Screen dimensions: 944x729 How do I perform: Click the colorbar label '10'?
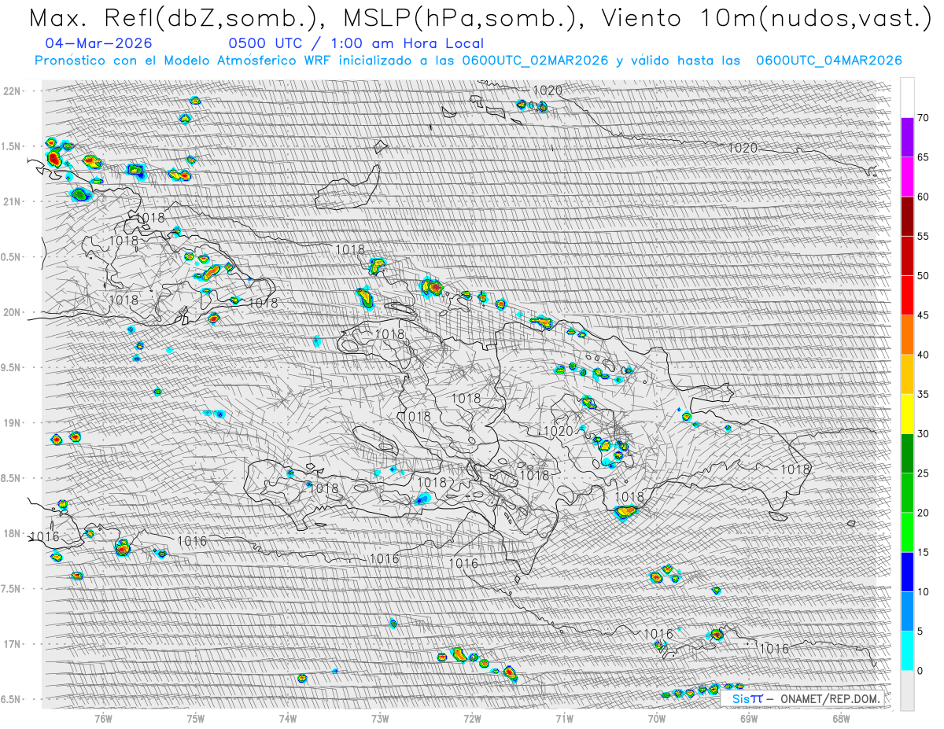click(923, 591)
